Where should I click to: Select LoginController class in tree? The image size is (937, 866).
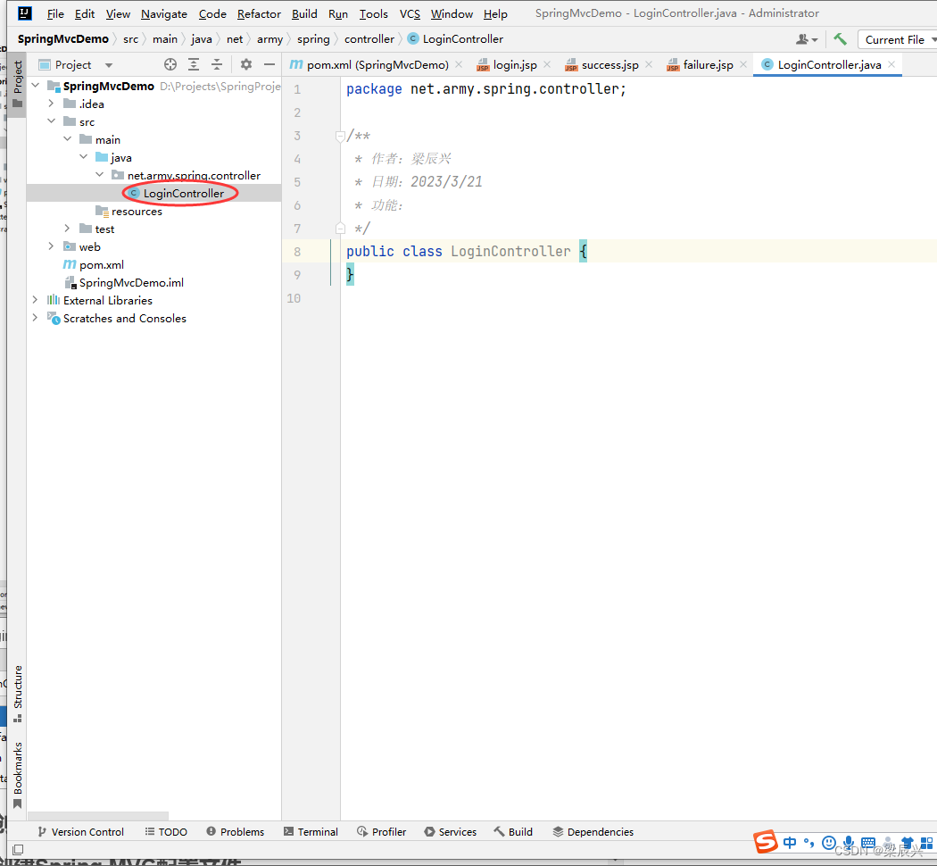183,193
